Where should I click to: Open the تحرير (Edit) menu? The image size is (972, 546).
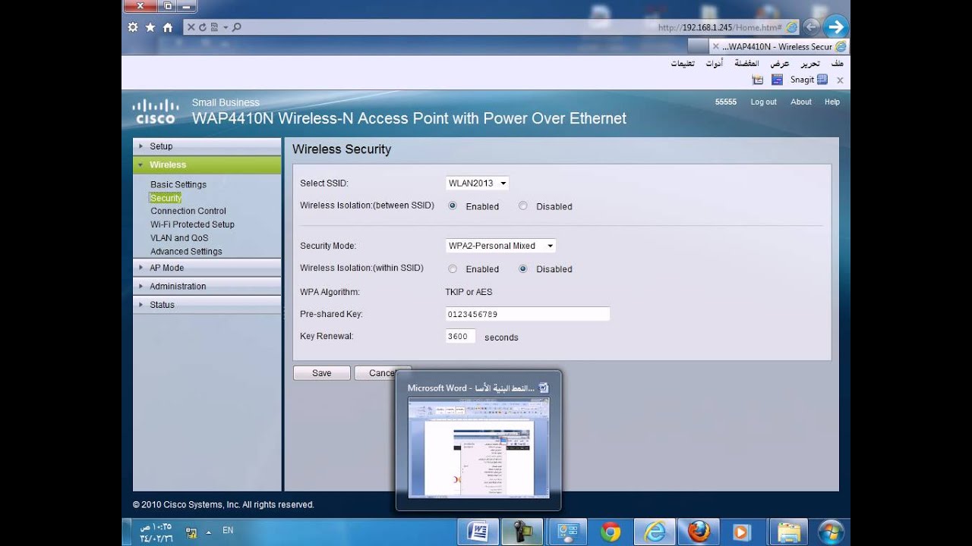click(x=810, y=64)
